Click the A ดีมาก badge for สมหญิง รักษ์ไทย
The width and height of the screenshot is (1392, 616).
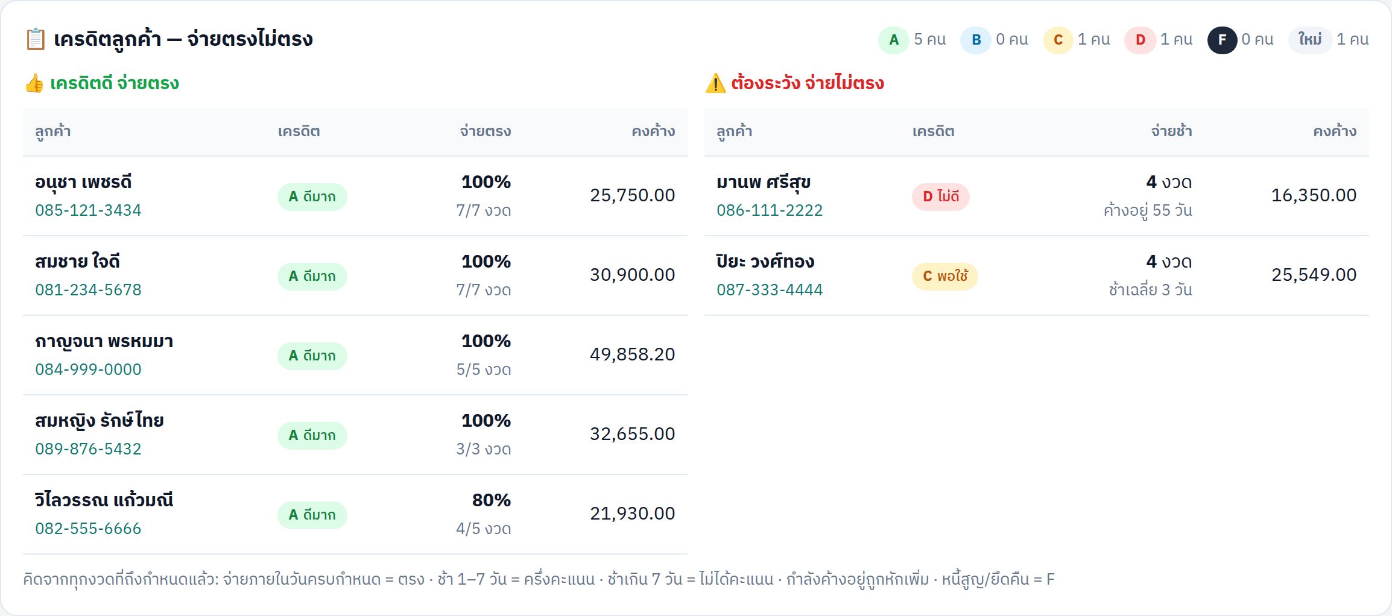pos(312,435)
